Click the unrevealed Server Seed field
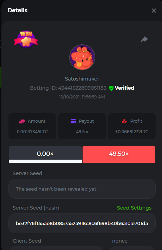This screenshot has width=162, height=250. pyautogui.click(x=82, y=189)
